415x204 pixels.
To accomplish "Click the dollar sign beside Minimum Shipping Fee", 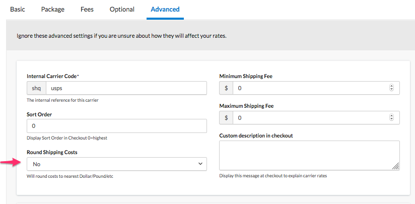I will click(226, 88).
